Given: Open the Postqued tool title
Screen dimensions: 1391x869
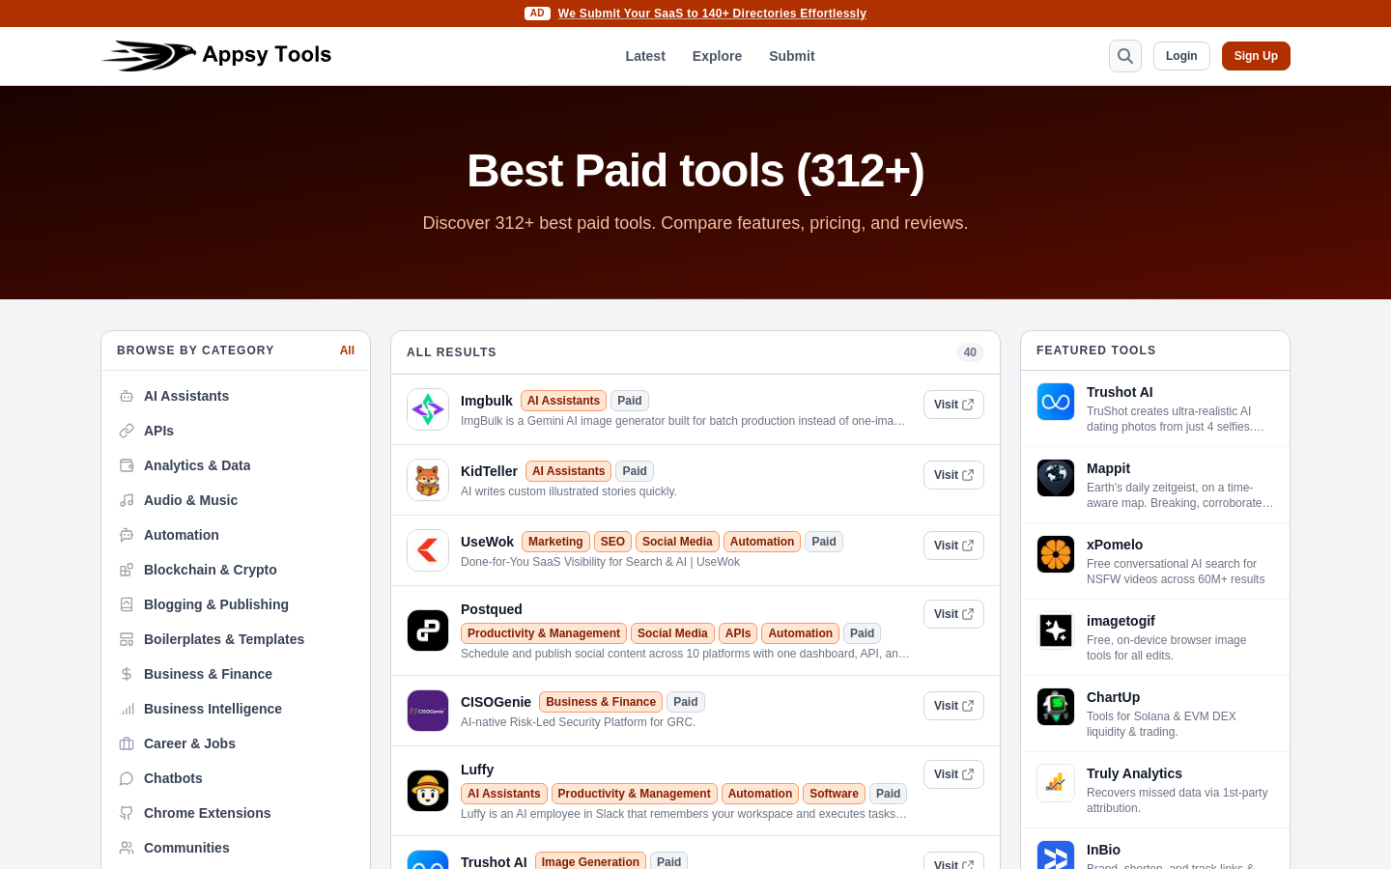Looking at the screenshot, I should (492, 609).
